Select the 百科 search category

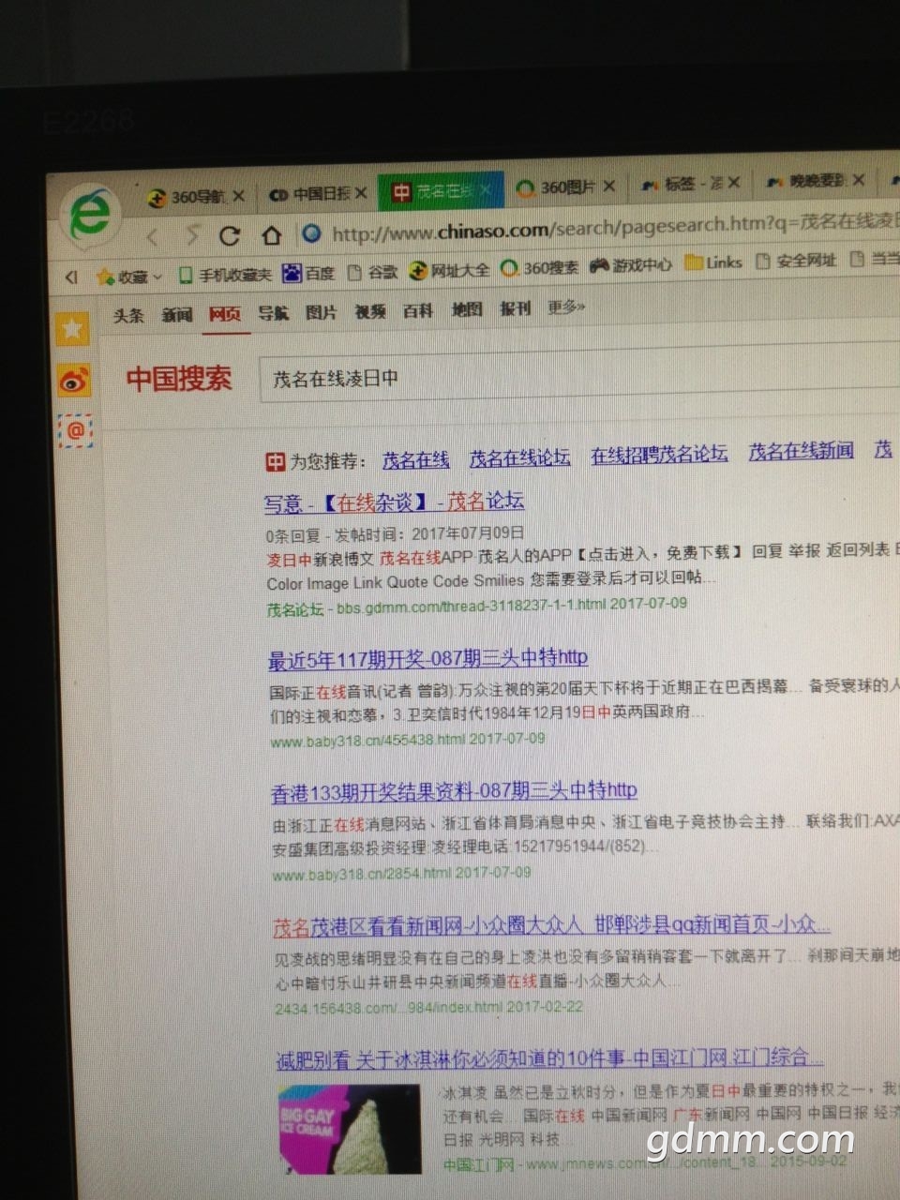click(418, 310)
